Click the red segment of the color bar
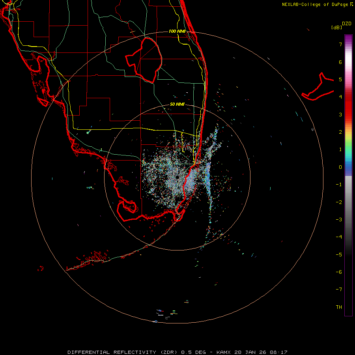The height and width of the screenshot is (355, 355). tap(348, 106)
